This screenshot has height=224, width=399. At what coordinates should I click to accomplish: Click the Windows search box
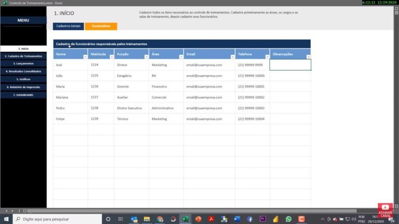[x=57, y=219]
